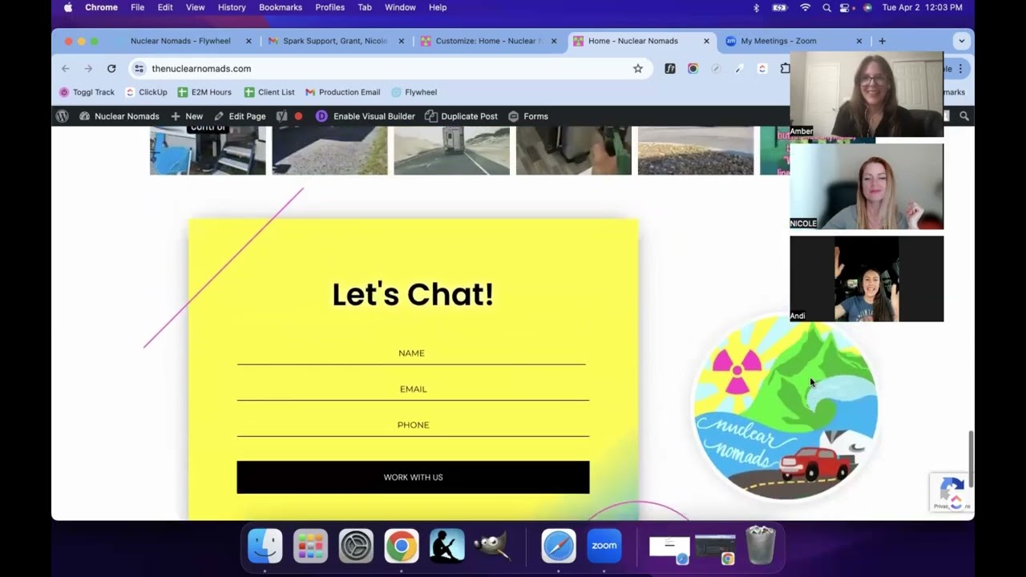The image size is (1026, 577).
Task: Open the Production Email bookmark
Action: point(343,92)
